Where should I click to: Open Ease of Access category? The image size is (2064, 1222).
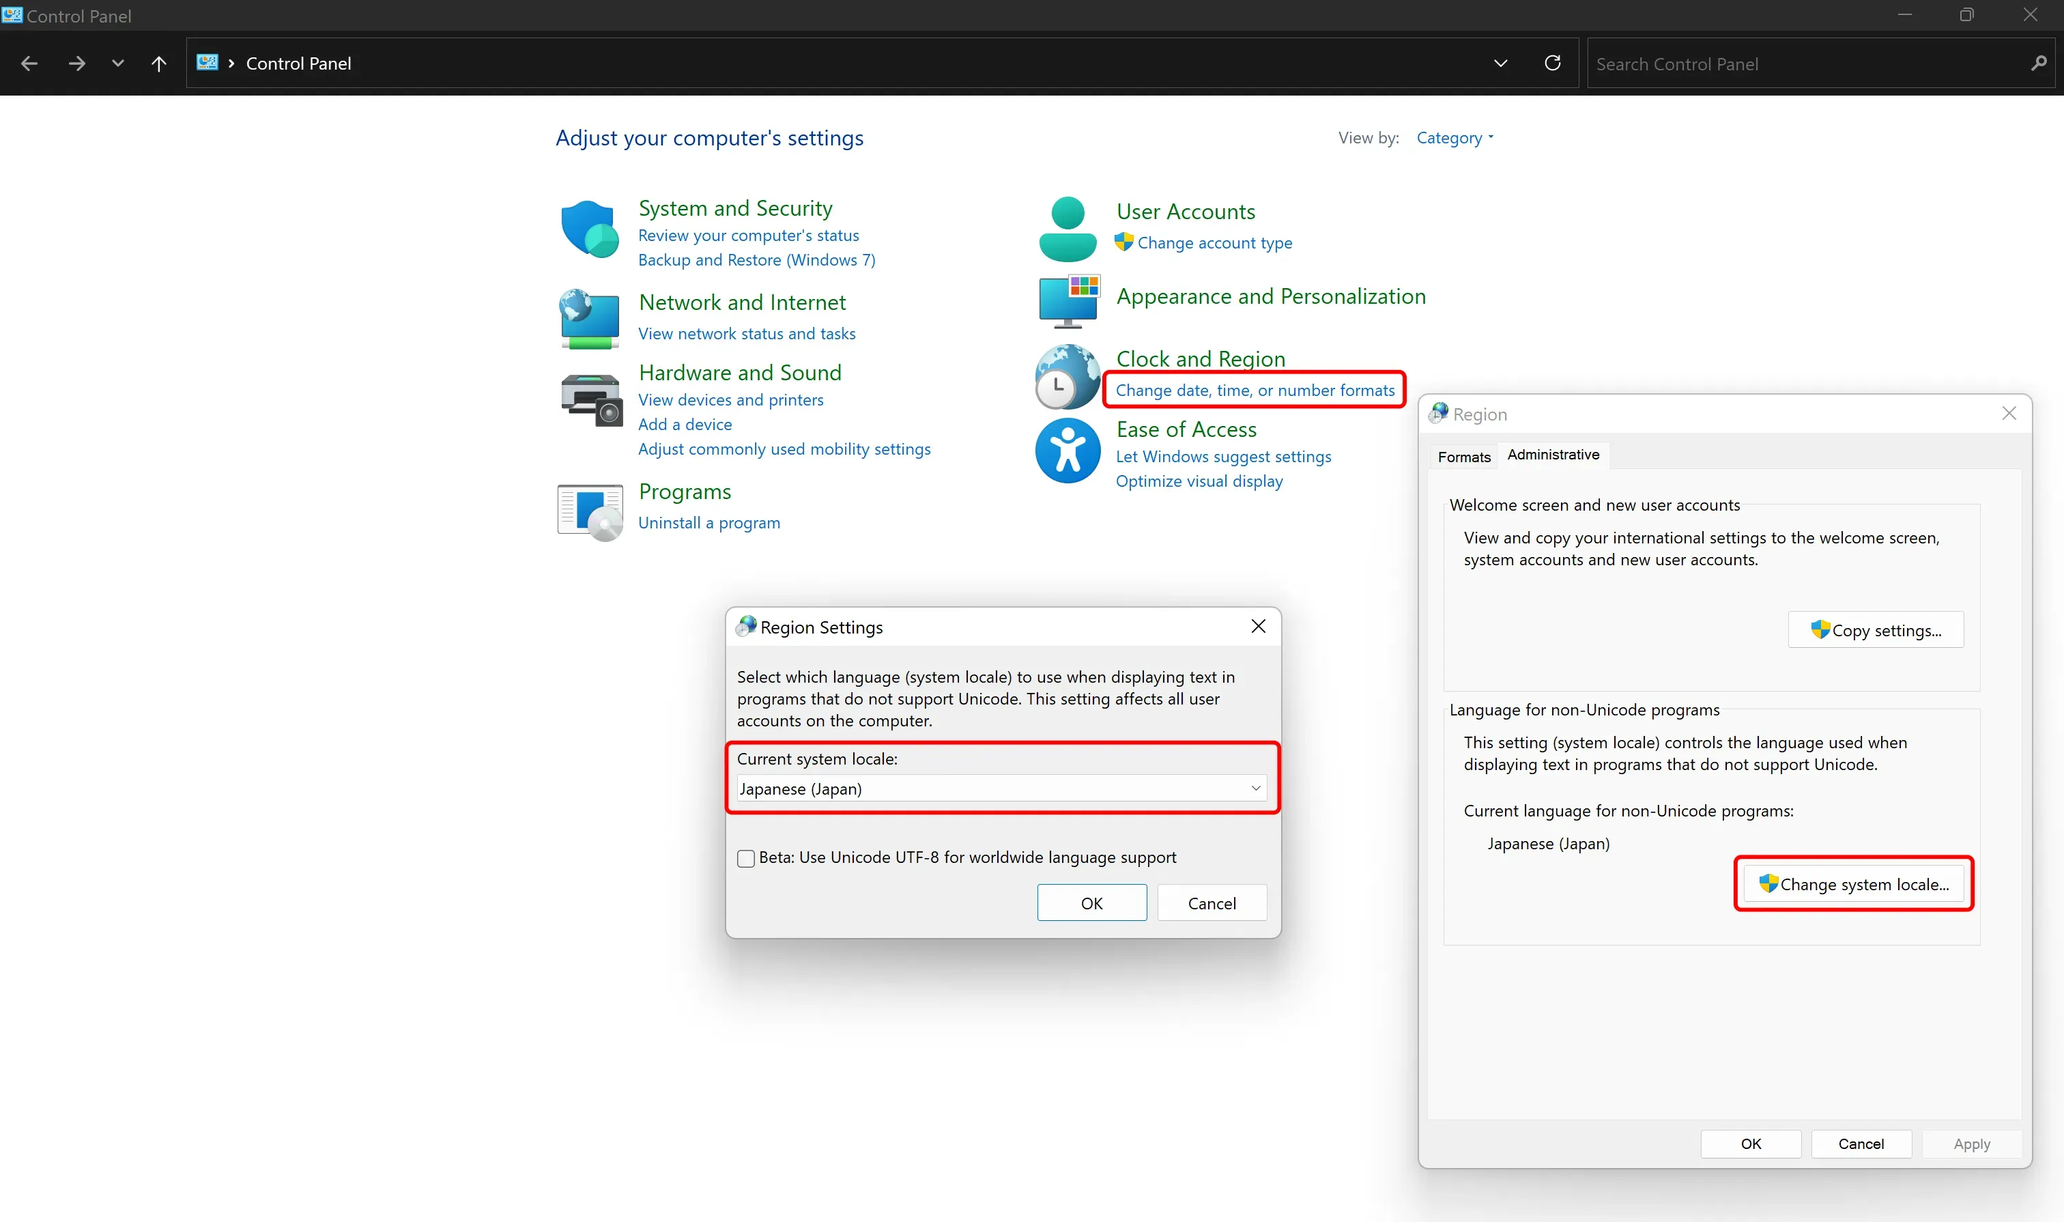(1186, 430)
